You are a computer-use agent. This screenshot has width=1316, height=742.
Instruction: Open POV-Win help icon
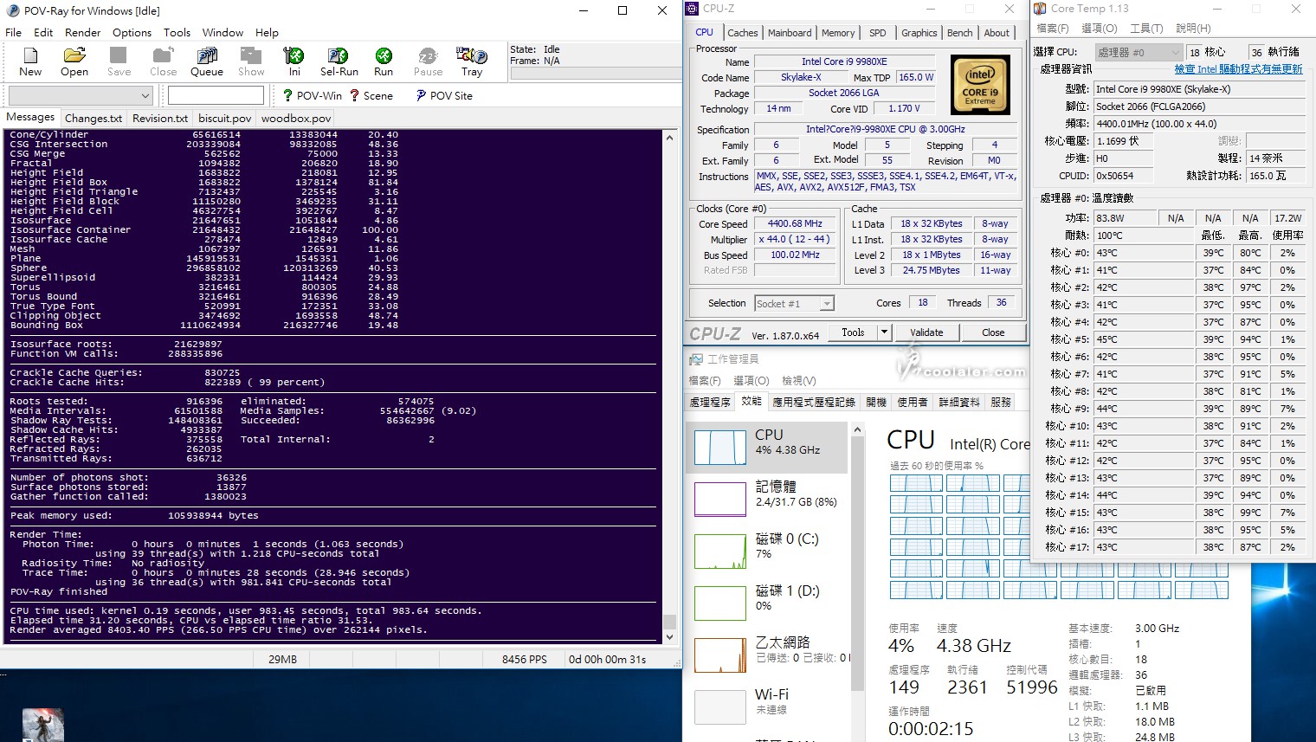click(x=313, y=95)
